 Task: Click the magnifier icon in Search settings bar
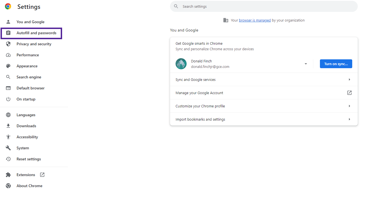176,6
